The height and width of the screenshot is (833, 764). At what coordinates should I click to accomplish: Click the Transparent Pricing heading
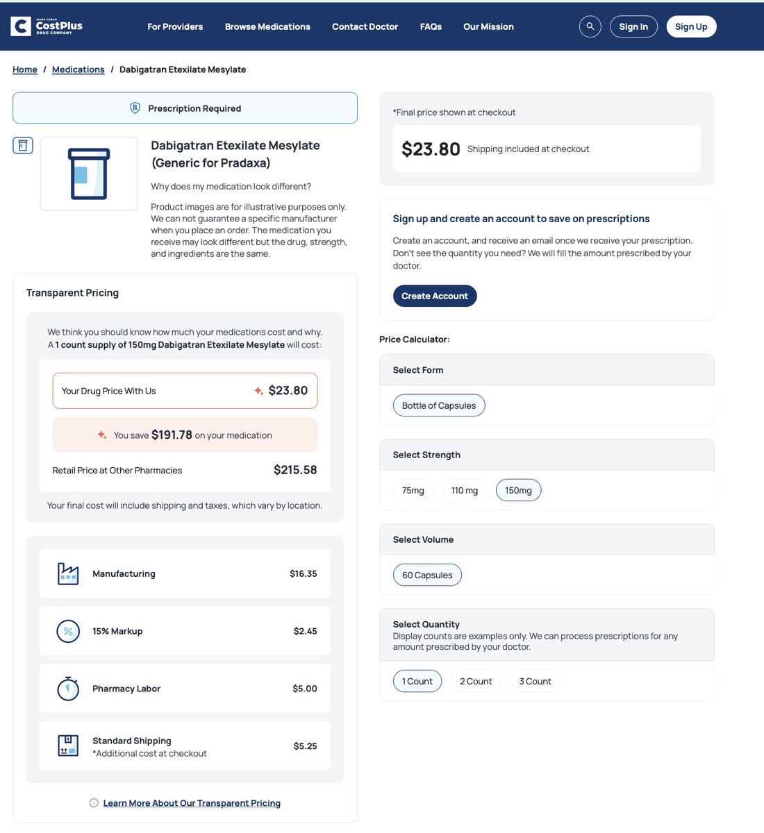pos(72,292)
